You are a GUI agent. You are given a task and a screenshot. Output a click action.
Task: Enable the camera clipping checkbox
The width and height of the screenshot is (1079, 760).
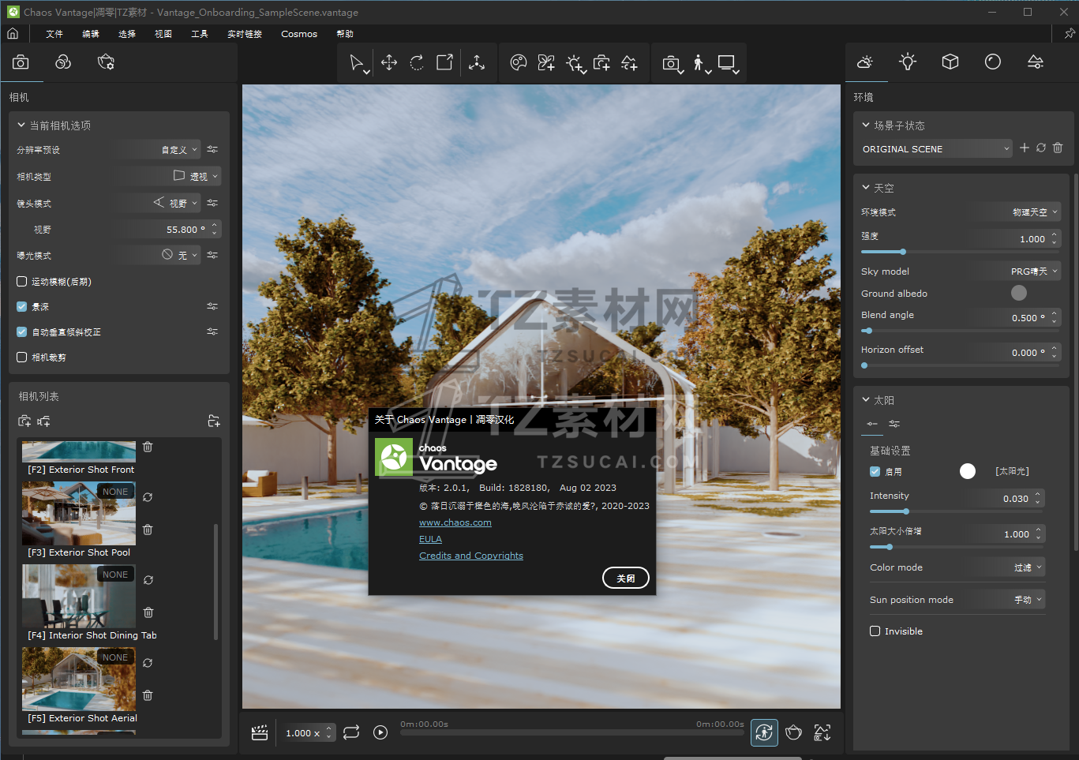click(x=22, y=357)
